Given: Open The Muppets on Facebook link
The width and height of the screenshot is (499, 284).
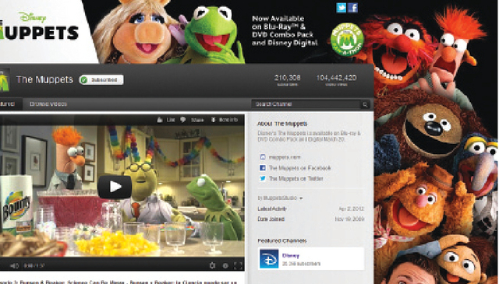Looking at the screenshot, I should (300, 168).
